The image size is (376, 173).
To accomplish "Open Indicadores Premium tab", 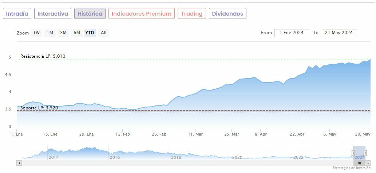I will [x=141, y=14].
